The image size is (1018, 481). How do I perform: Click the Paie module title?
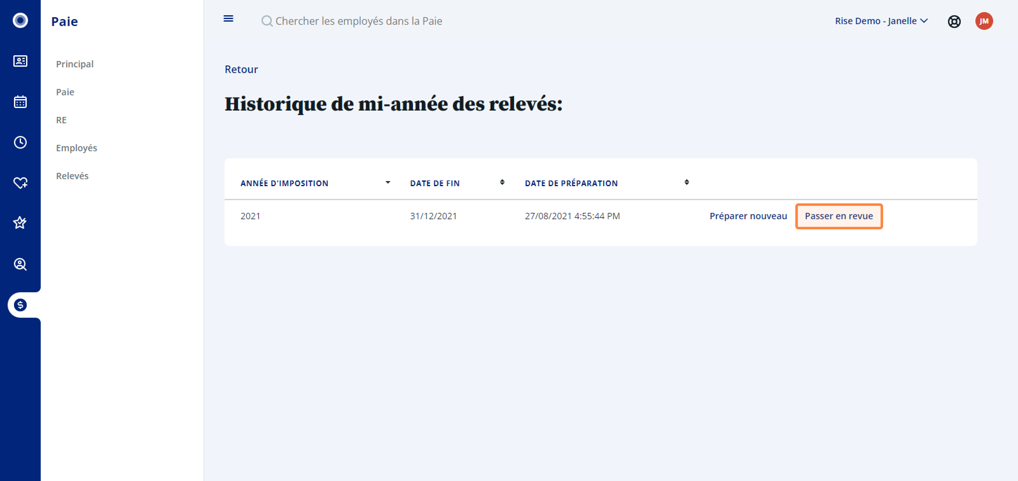(64, 21)
